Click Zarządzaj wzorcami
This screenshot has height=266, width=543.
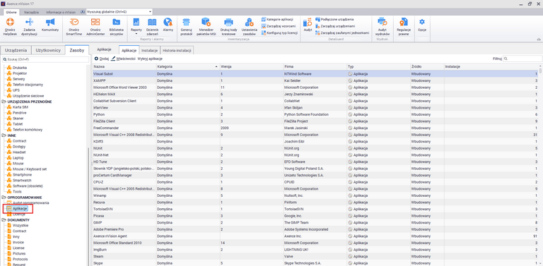coord(279,26)
